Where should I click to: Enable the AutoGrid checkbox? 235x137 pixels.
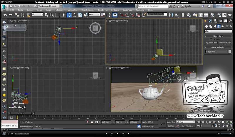pos(211,39)
